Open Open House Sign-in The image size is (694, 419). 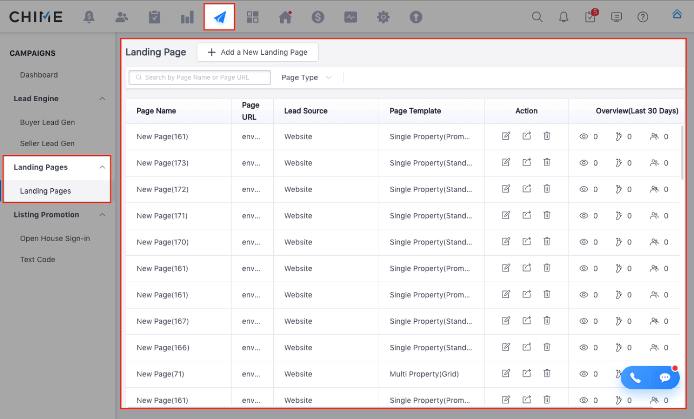[x=55, y=238]
